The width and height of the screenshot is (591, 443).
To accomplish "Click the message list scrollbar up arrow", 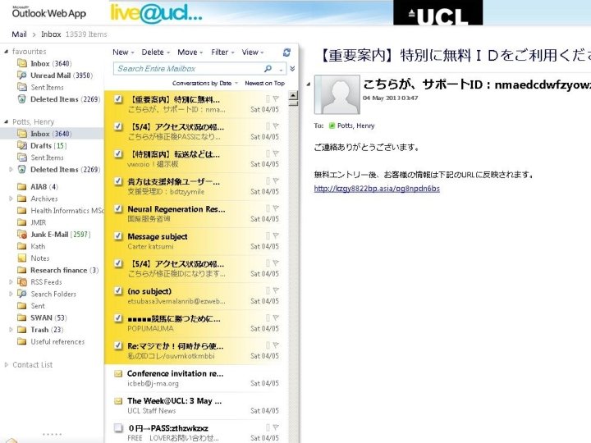I will coord(293,95).
